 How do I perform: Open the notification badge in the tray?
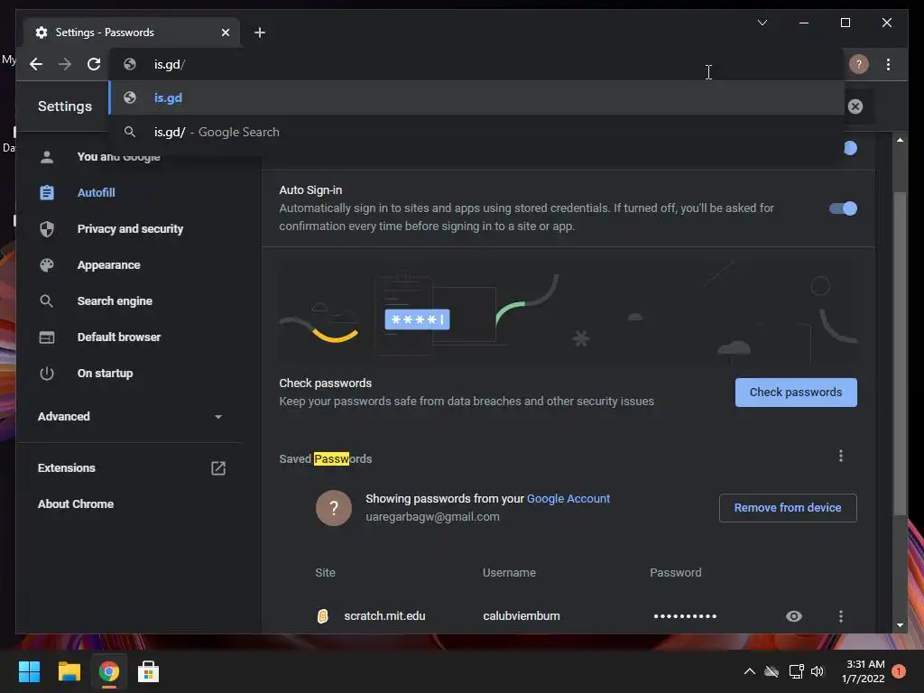(x=899, y=671)
